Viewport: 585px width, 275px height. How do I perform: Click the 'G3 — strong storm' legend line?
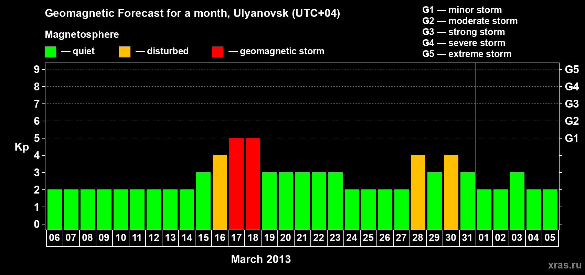[x=464, y=32]
